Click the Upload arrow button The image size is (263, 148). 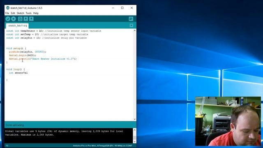(x=14, y=19)
